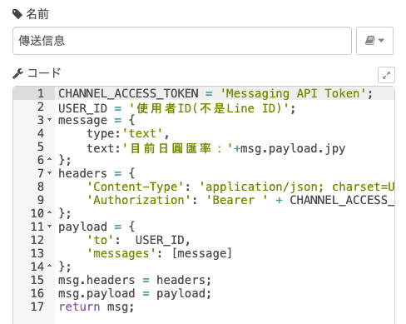The image size is (406, 324).
Task: Click the string 'Messaging API Token'
Action: point(293,93)
